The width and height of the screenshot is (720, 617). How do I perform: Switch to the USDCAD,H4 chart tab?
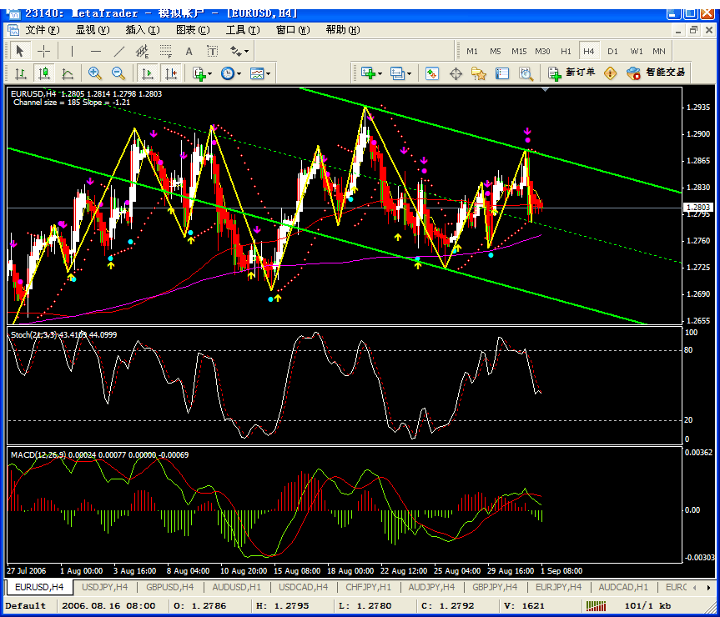(x=303, y=587)
